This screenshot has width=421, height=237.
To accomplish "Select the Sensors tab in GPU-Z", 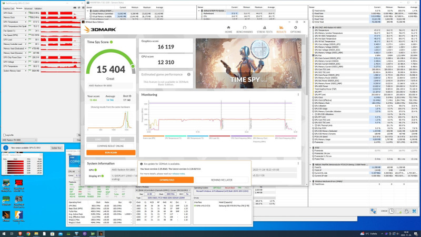I will pyautogui.click(x=19, y=8).
